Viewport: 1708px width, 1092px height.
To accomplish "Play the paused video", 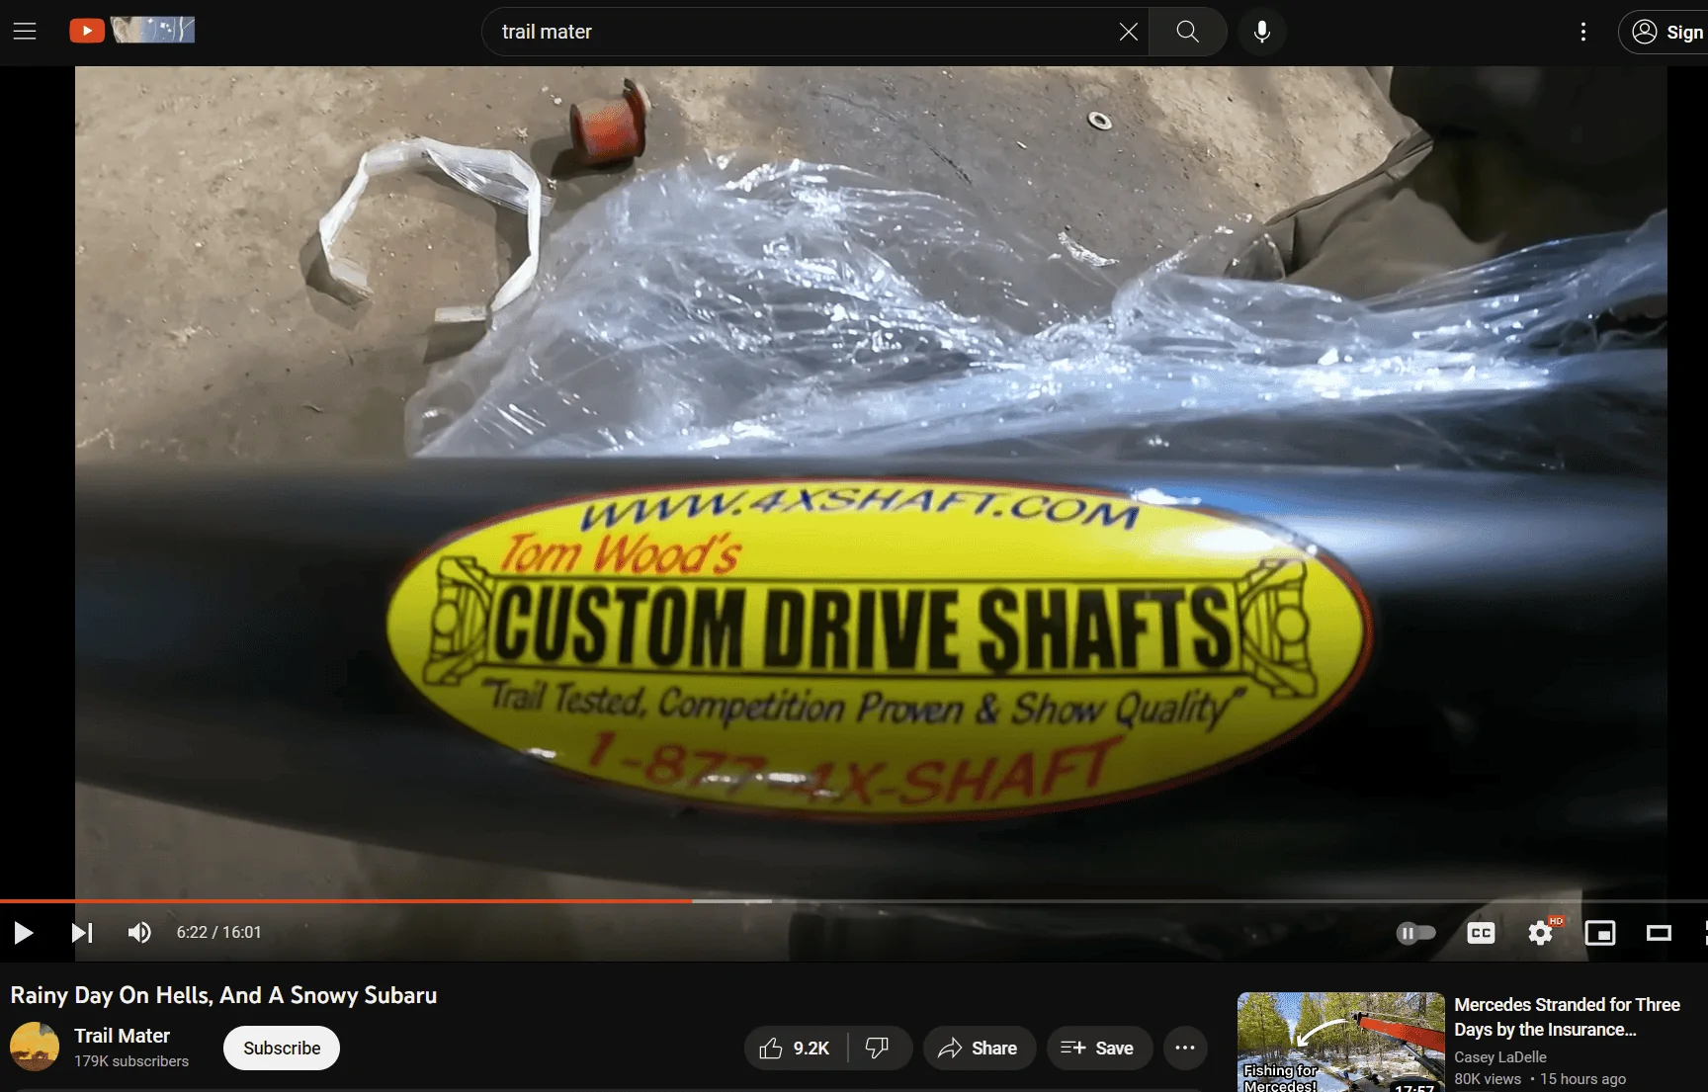I will click(x=24, y=933).
